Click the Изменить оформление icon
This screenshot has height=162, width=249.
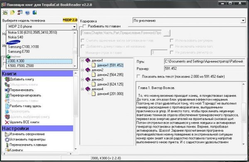pos(7,134)
